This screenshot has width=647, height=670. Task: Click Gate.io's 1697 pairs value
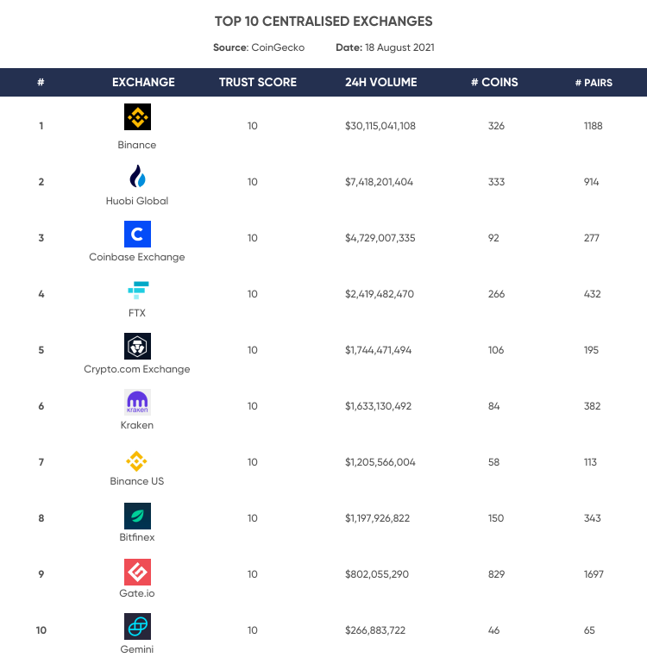click(594, 574)
